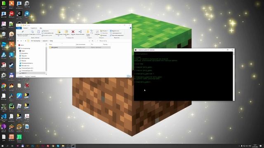This screenshot has width=264, height=148.
Task: Click the Cut option in Explorer ribbon
Action: point(45,31)
